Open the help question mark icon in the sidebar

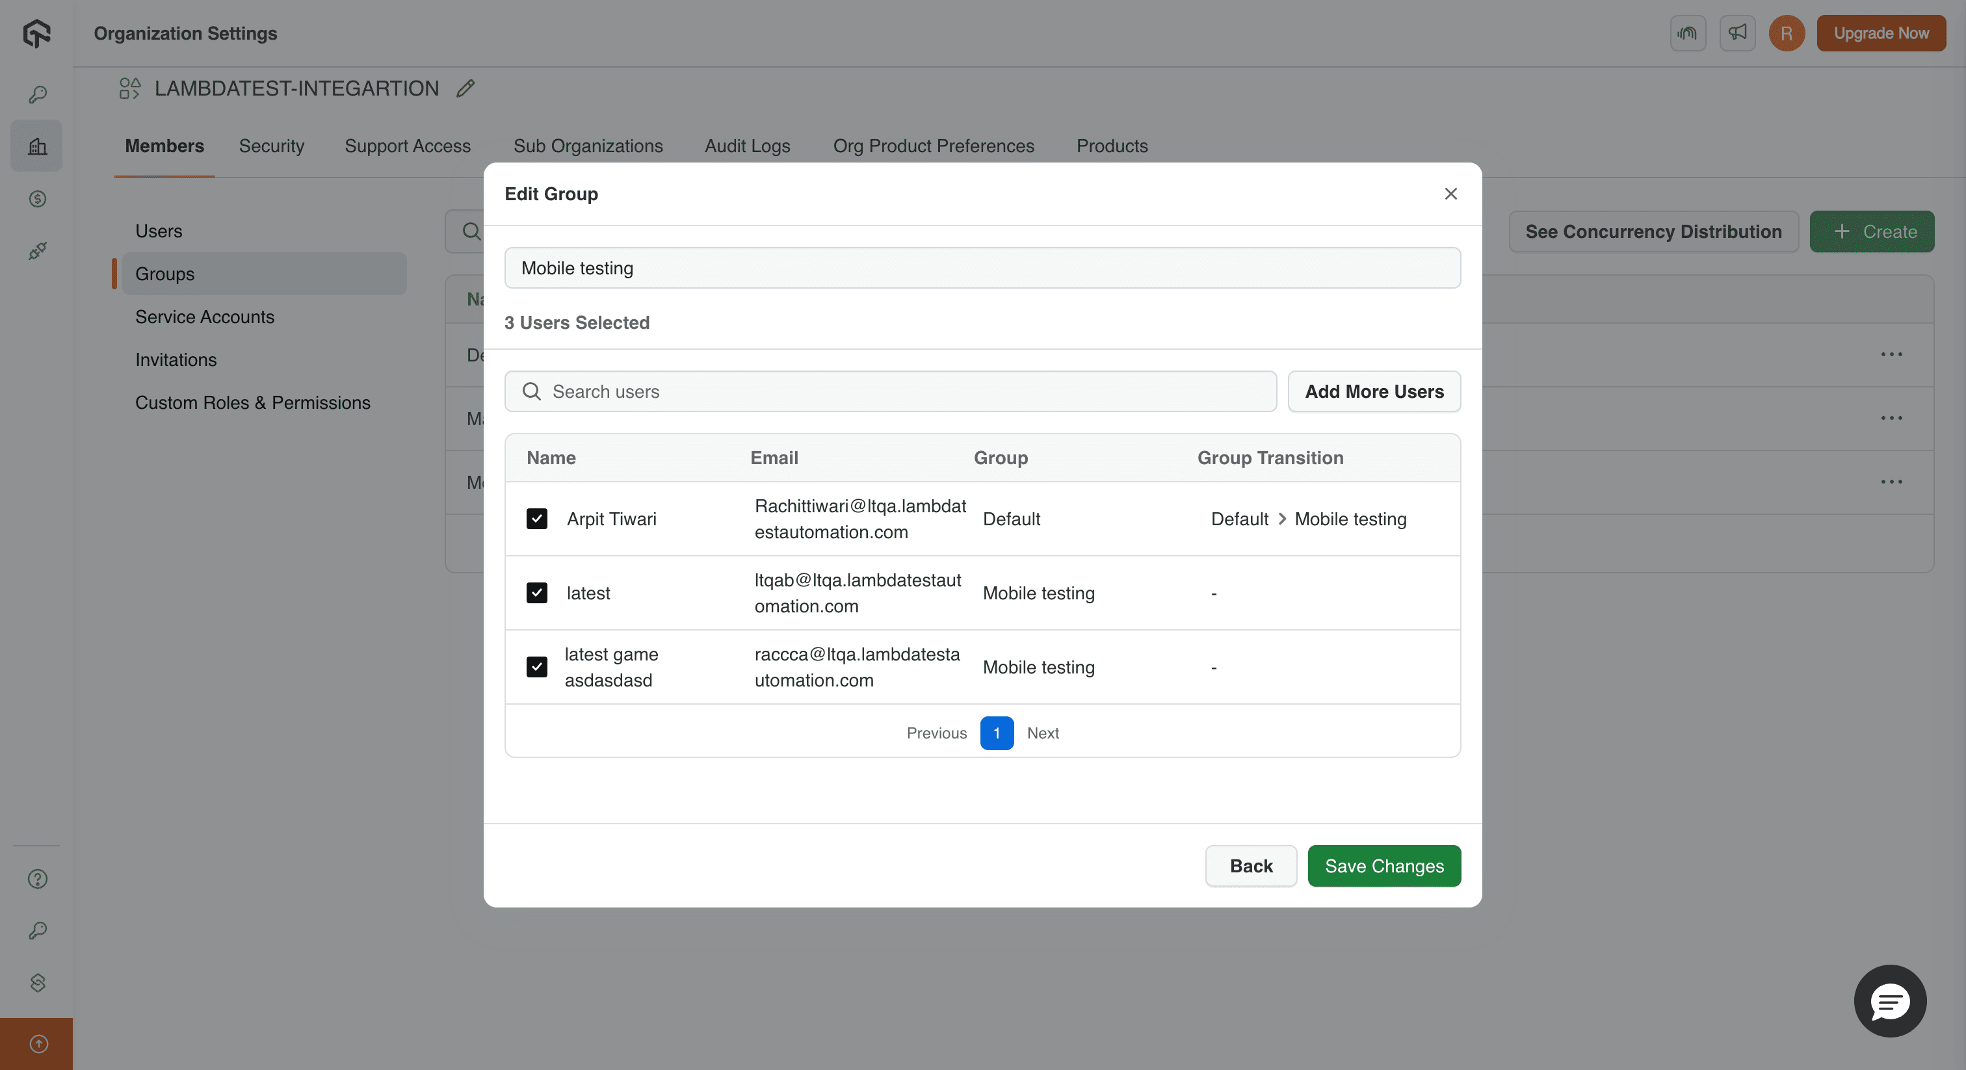click(x=38, y=878)
